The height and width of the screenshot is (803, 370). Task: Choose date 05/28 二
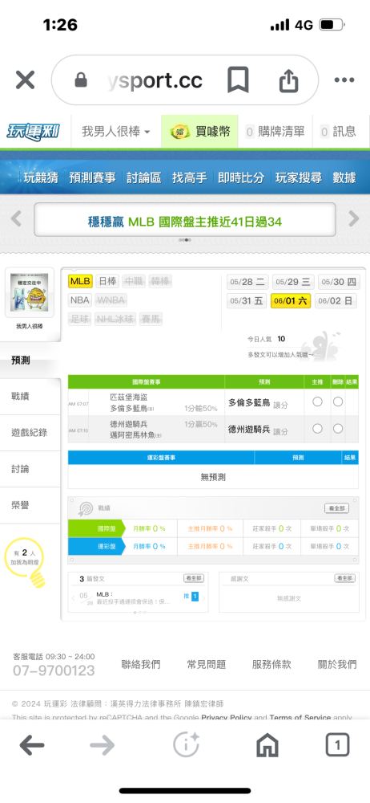pyautogui.click(x=247, y=282)
